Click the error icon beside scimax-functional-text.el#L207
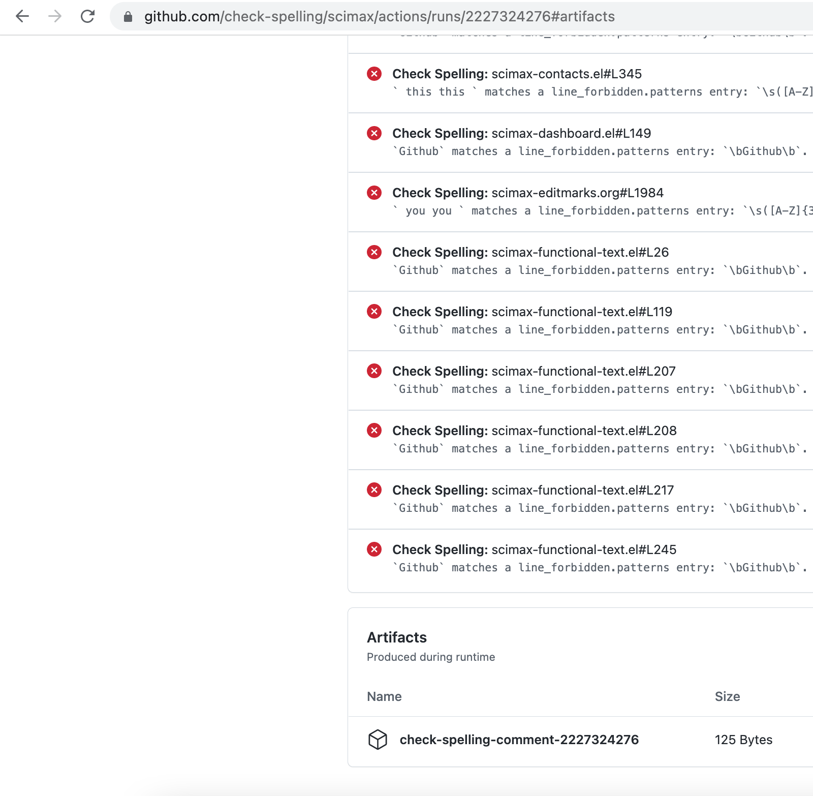 (x=374, y=371)
